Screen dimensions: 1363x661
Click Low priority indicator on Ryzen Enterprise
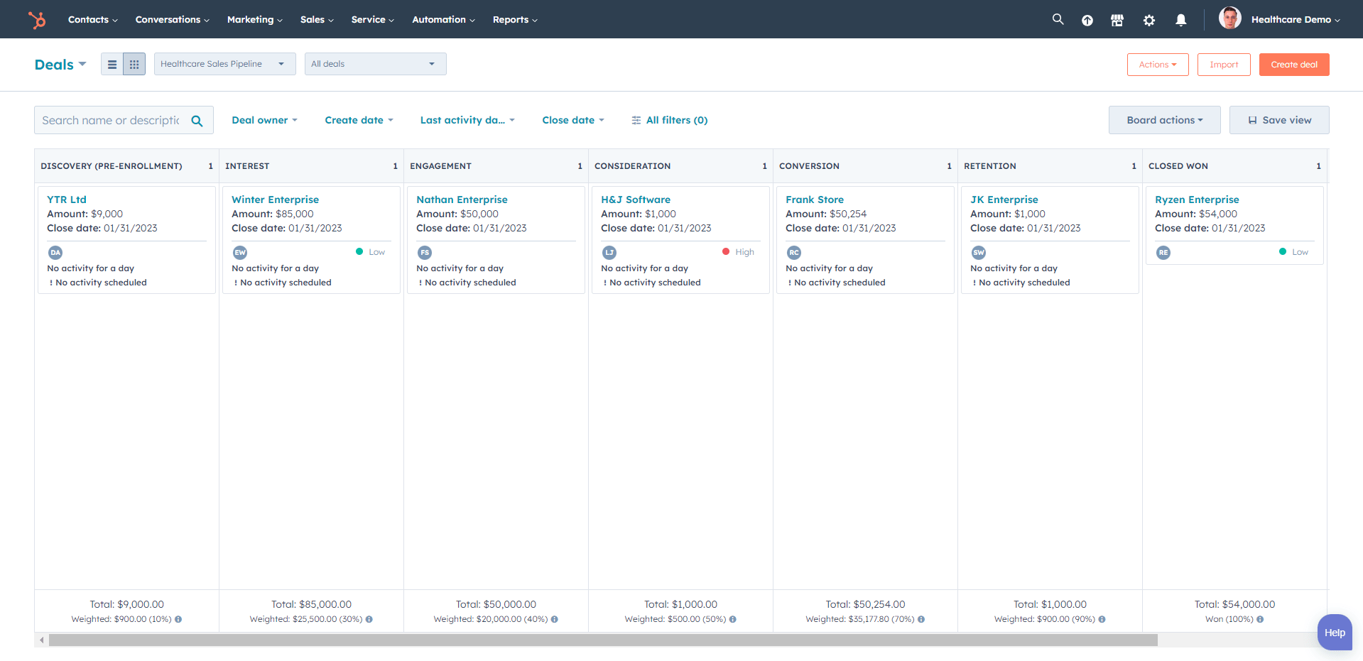[x=1293, y=252]
